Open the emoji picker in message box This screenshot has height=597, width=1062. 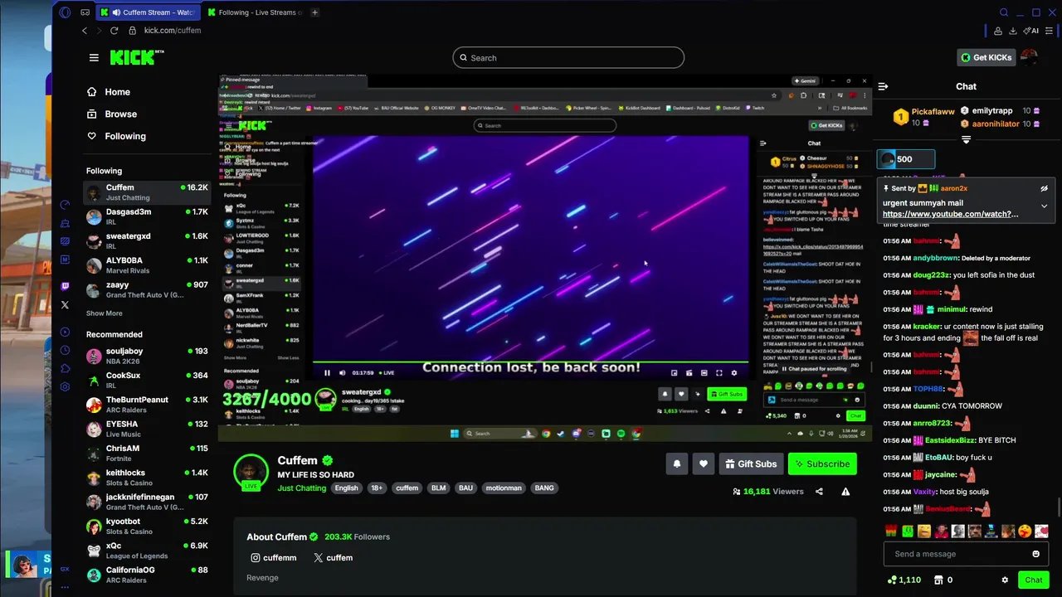point(1035,554)
